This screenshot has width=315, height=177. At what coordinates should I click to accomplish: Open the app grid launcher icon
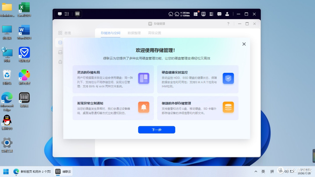[67, 14]
